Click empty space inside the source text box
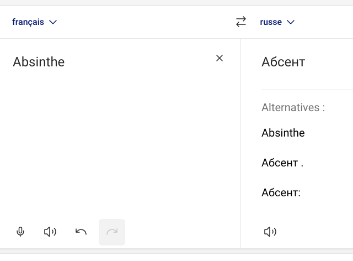The image size is (353, 261). coord(113,147)
